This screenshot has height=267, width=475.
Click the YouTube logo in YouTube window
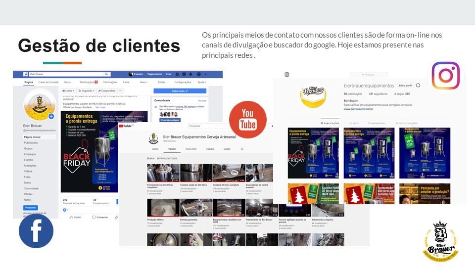[x=127, y=126]
